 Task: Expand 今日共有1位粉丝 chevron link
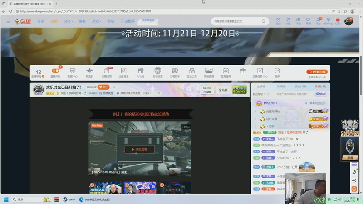315,103
